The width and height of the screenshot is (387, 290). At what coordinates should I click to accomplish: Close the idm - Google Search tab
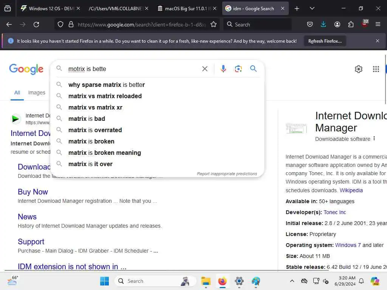(x=283, y=8)
